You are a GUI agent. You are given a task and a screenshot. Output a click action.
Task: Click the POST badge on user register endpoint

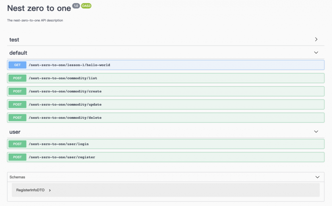coord(17,157)
